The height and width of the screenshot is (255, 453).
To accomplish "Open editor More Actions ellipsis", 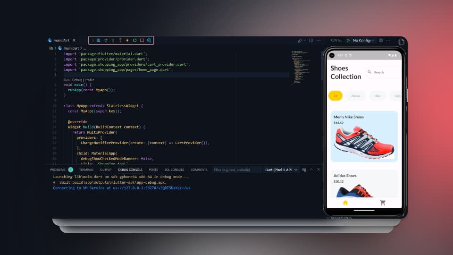I will pos(319,41).
